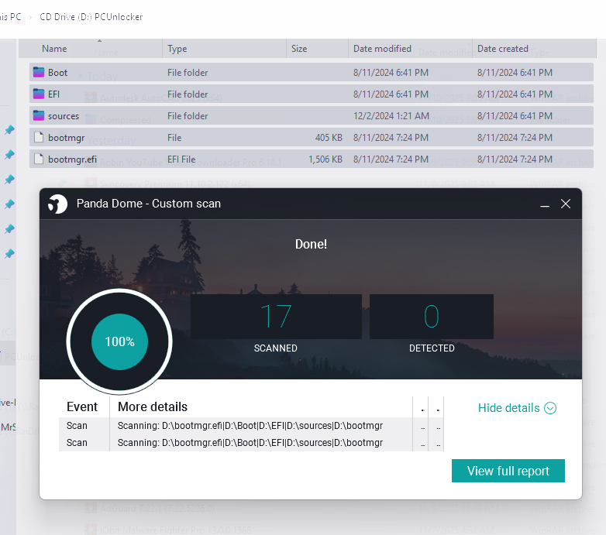Image resolution: width=606 pixels, height=535 pixels.
Task: Click the CD Drive (D:) PCUnlocker breadcrumb
Action: 91,17
